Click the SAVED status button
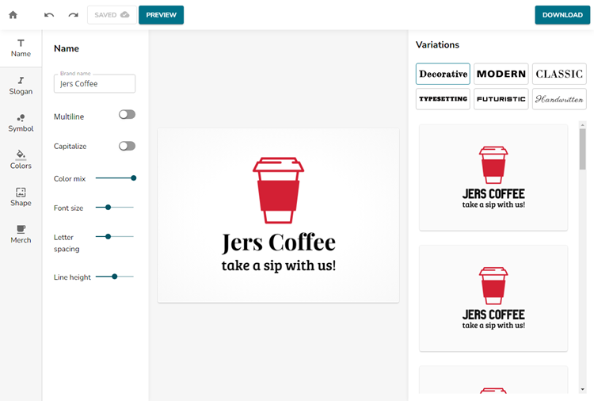The image size is (594, 401). (x=112, y=15)
